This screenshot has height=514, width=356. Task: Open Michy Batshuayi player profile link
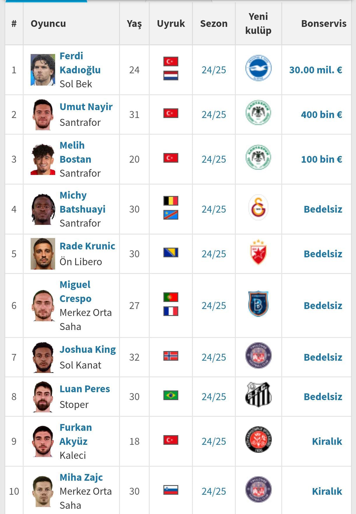pyautogui.click(x=83, y=202)
